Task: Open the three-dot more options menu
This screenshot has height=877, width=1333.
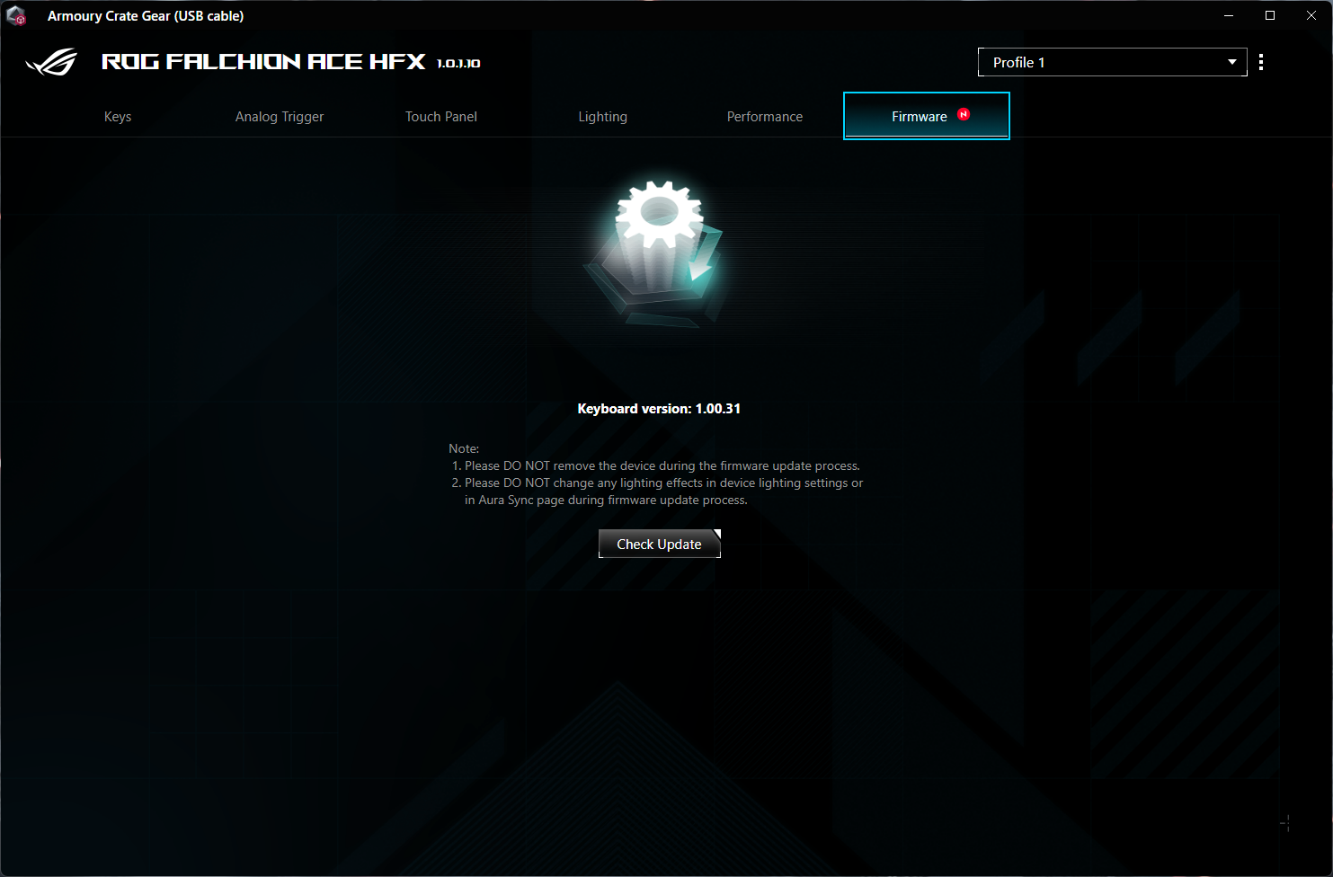Action: tap(1261, 62)
